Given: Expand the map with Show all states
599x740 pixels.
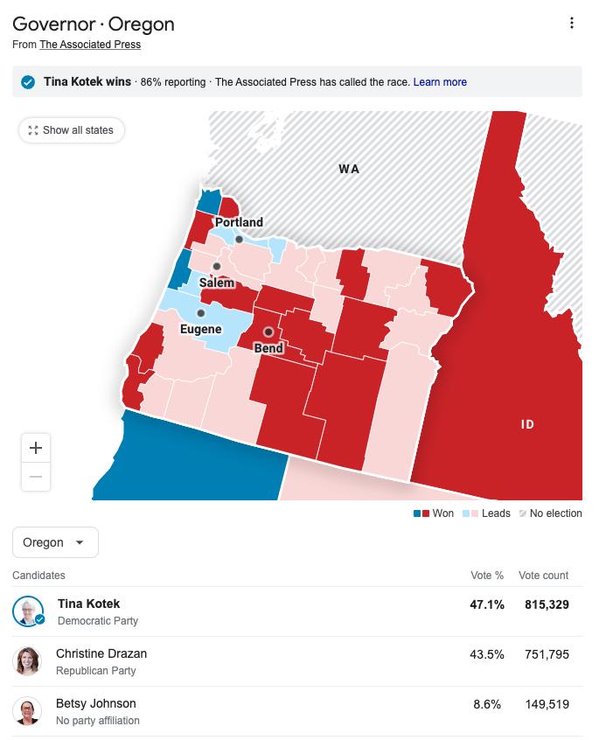Looking at the screenshot, I should click(72, 130).
